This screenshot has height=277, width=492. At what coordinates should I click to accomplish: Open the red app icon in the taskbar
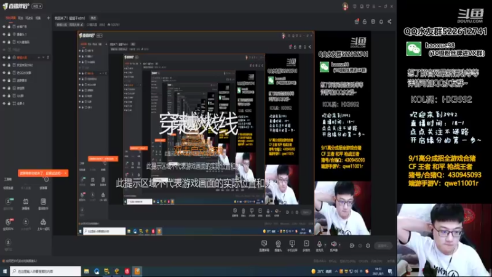(x=127, y=271)
